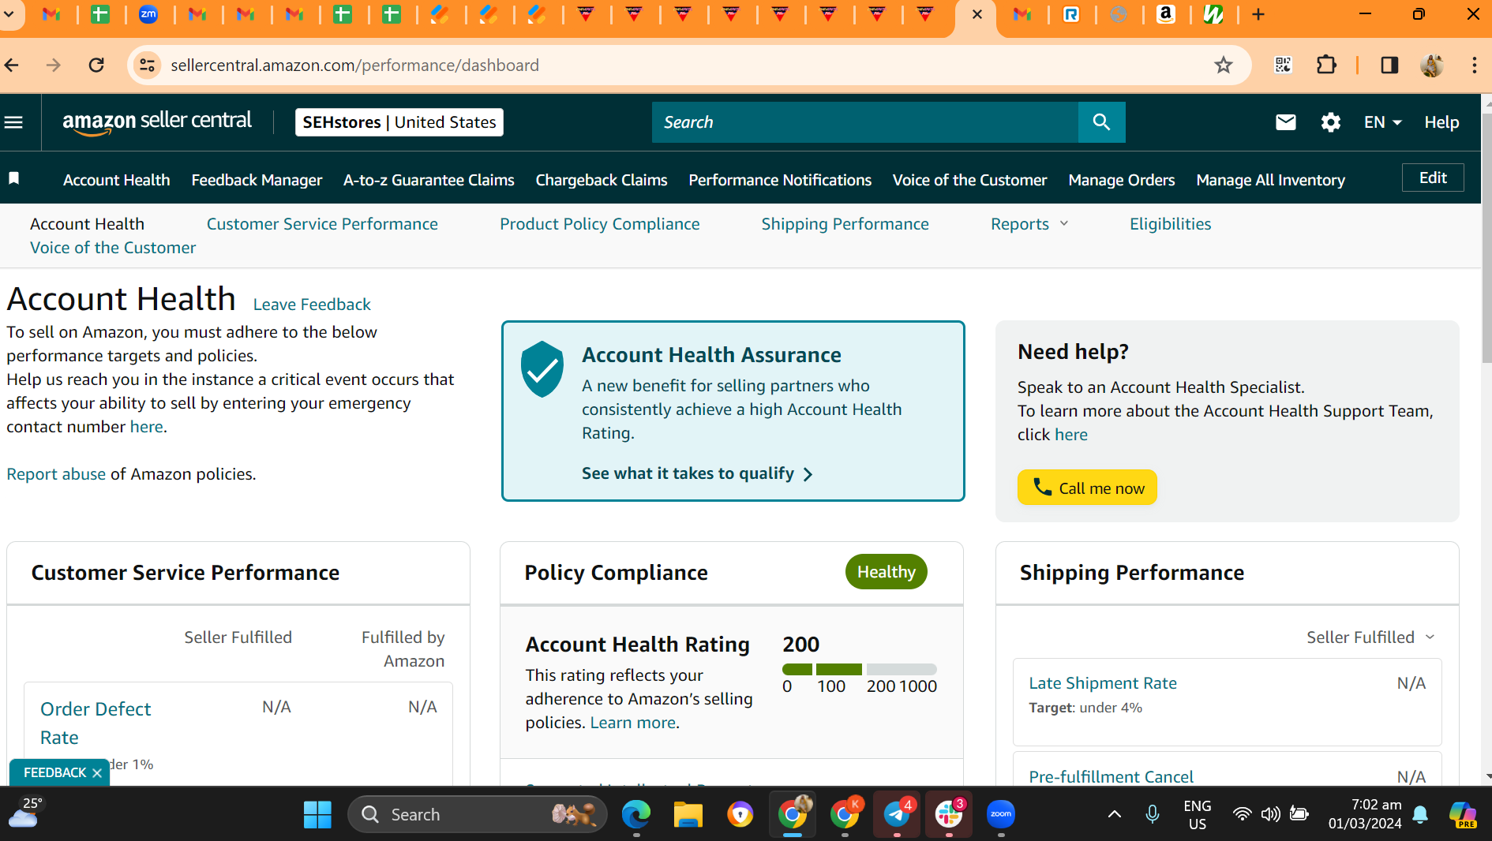Go to Chargeback Claims
This screenshot has height=841, width=1492.
point(602,180)
